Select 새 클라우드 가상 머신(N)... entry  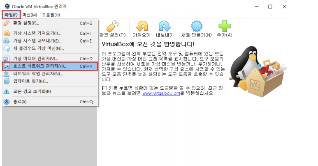tap(50, 48)
